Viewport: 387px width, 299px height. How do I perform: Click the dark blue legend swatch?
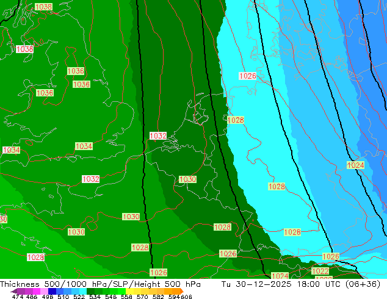pos(51,291)
